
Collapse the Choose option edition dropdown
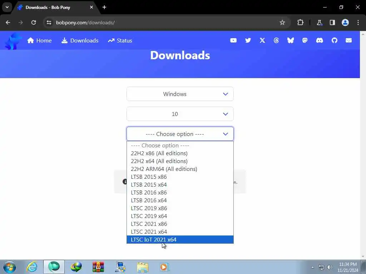point(180,134)
